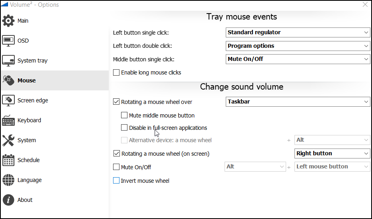Open the Left mouse button dropdown
The height and width of the screenshot is (219, 372).
click(332, 167)
